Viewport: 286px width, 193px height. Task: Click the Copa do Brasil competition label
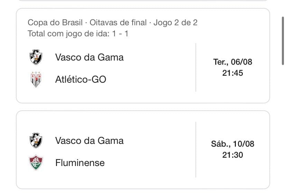55,23
